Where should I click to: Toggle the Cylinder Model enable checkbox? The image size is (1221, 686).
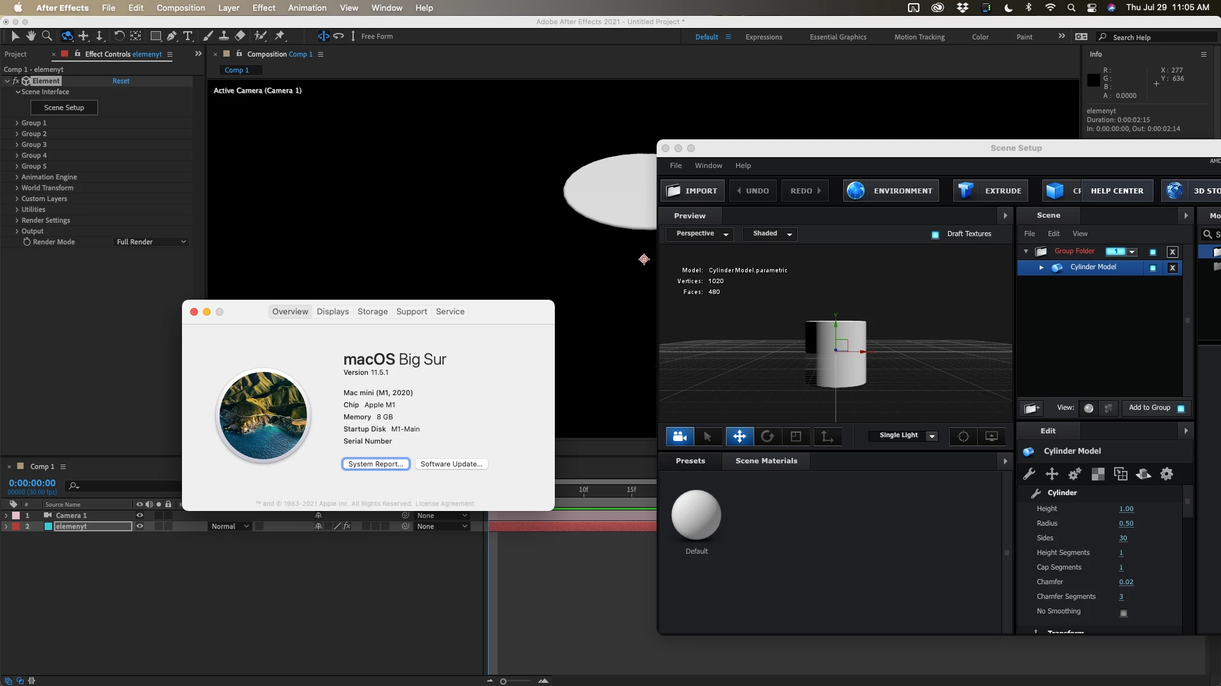pos(1152,268)
